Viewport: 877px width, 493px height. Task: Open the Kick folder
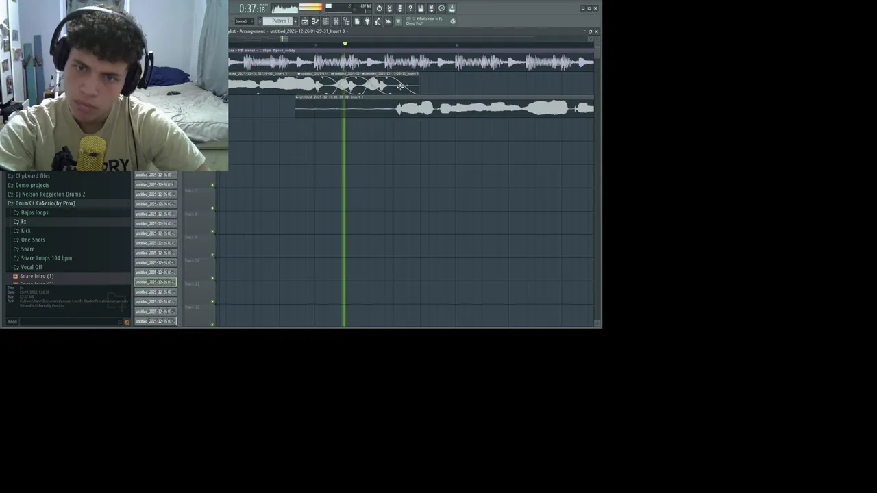tap(25, 231)
